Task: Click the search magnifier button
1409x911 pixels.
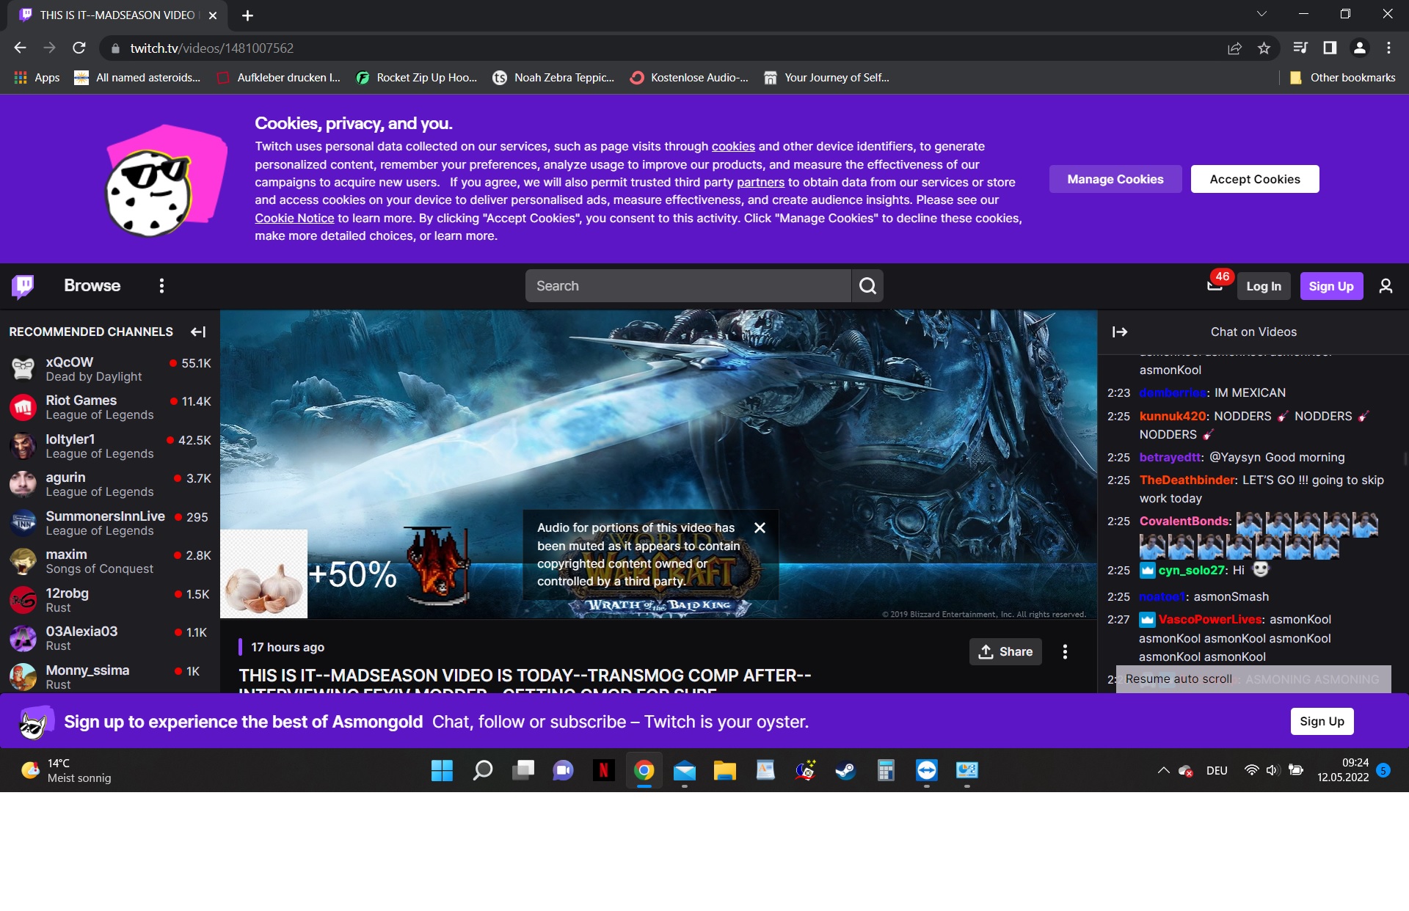Action: (x=867, y=286)
